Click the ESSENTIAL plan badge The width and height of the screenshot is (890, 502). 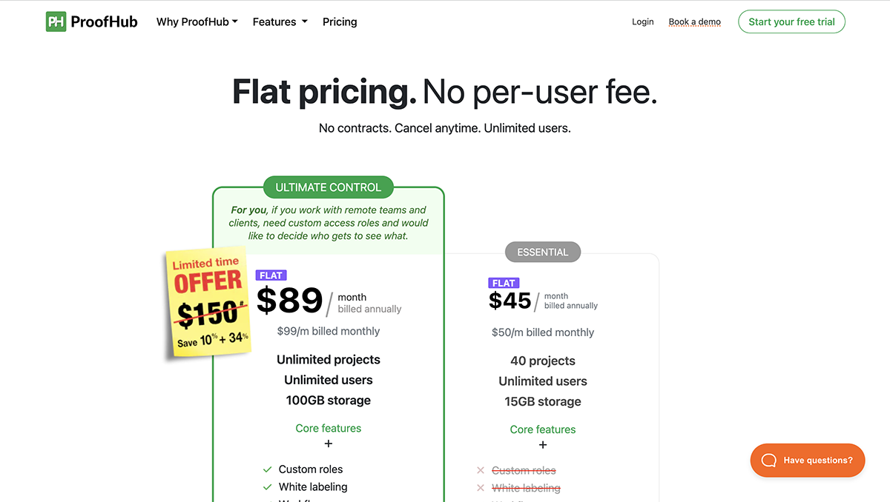point(542,252)
